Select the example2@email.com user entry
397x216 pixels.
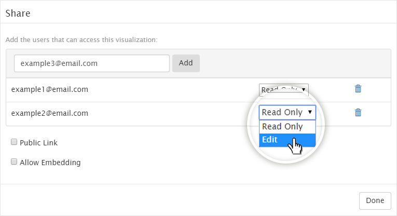(x=50, y=113)
